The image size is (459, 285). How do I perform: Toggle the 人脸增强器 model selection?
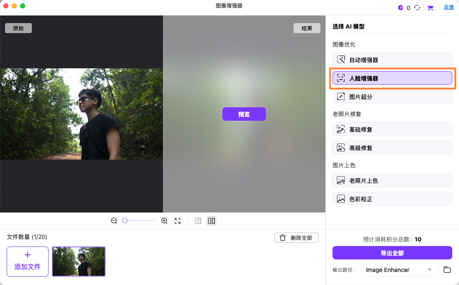[x=392, y=78]
